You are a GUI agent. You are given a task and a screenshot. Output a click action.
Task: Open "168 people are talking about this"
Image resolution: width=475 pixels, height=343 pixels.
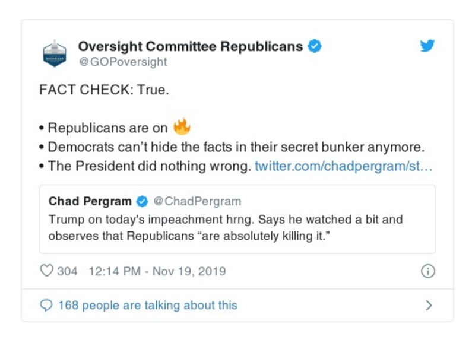(x=147, y=306)
